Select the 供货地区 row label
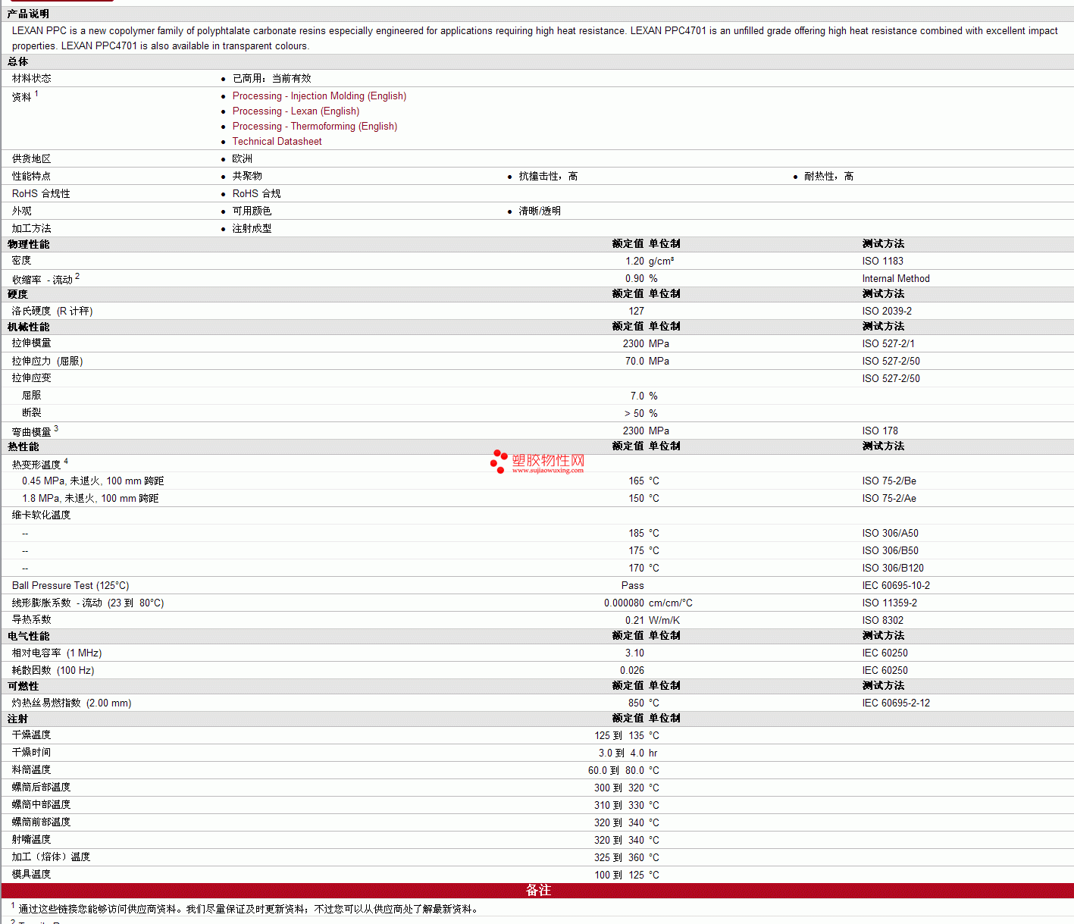1074x924 pixels. (32, 159)
